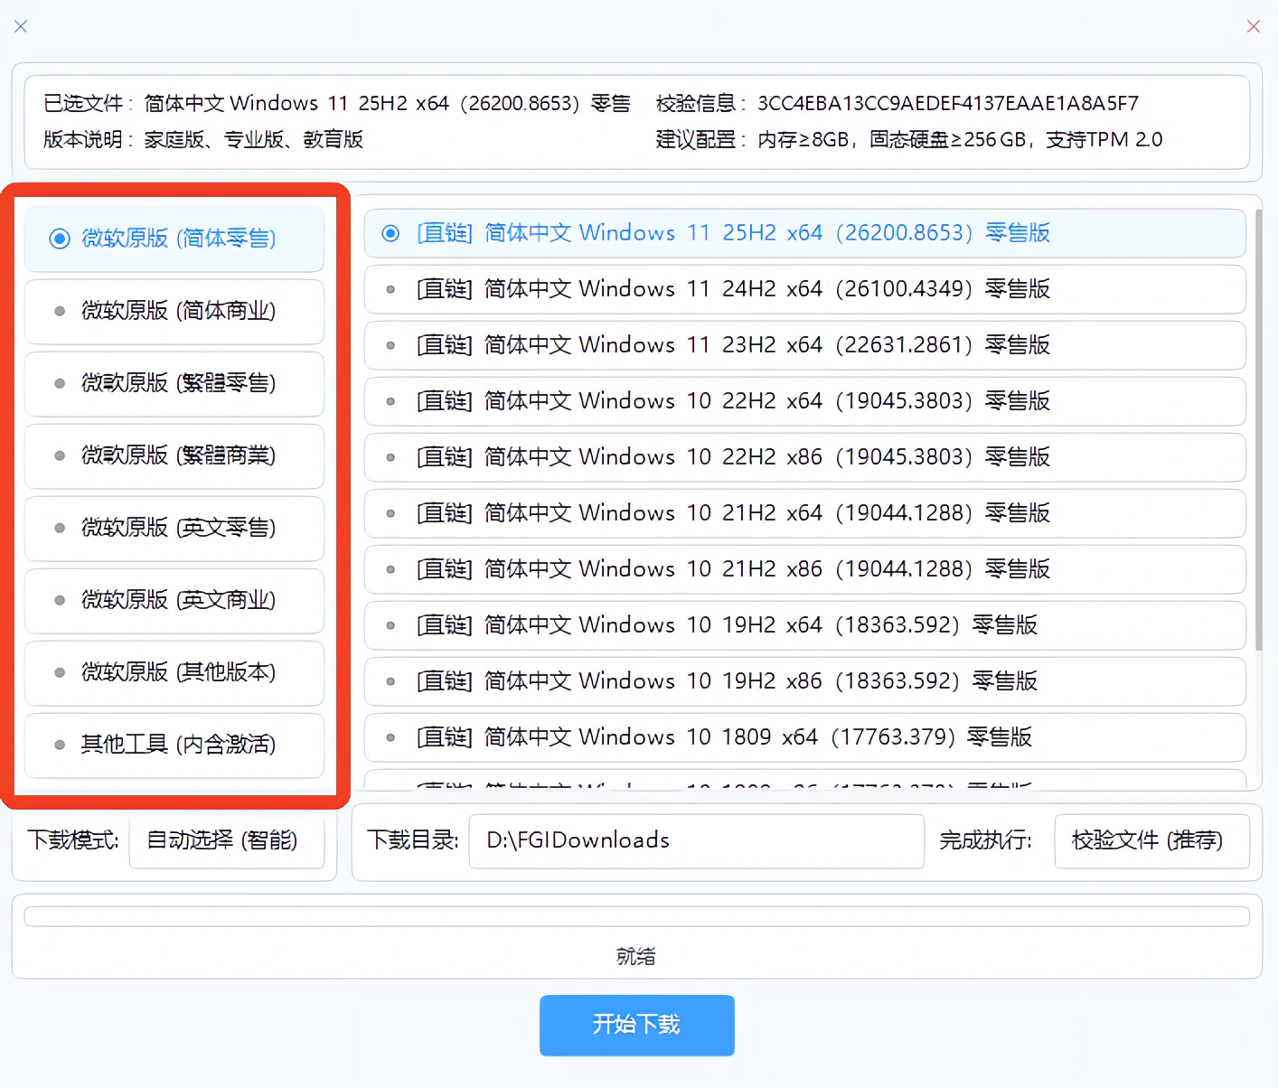The width and height of the screenshot is (1278, 1088).
Task: Pick 微软原版 (英文商业) category
Action: 174,601
